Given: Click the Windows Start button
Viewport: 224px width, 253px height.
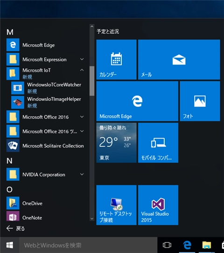Looking at the screenshot, I should click(x=10, y=245).
